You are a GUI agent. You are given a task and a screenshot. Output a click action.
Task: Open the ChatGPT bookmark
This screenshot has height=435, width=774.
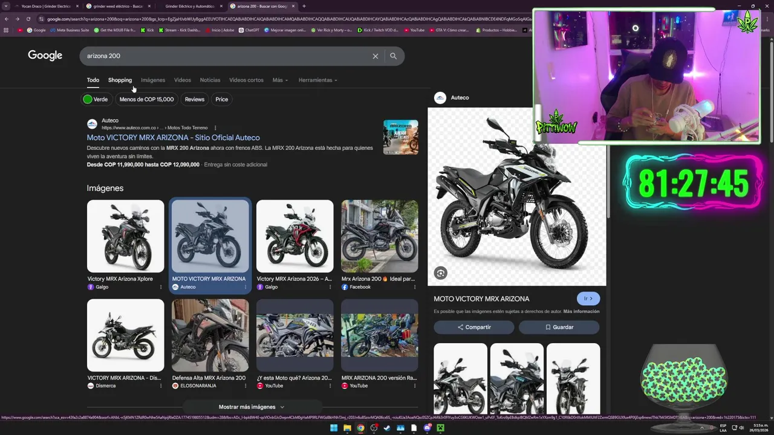click(x=249, y=30)
